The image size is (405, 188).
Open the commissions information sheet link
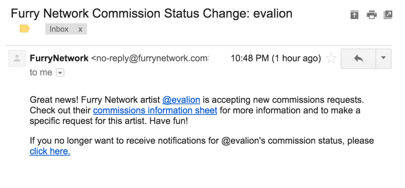(155, 110)
